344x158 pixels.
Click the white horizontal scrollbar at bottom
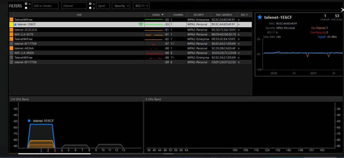54,154
